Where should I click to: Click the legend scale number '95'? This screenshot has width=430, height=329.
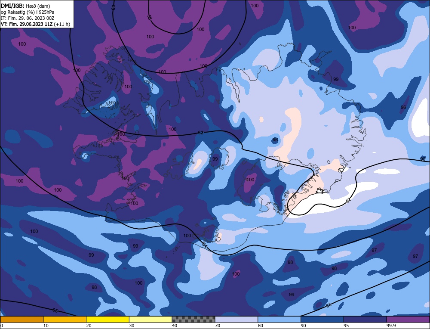[x=346, y=326]
